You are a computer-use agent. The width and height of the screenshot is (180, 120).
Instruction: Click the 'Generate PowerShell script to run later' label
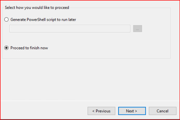point(43,20)
